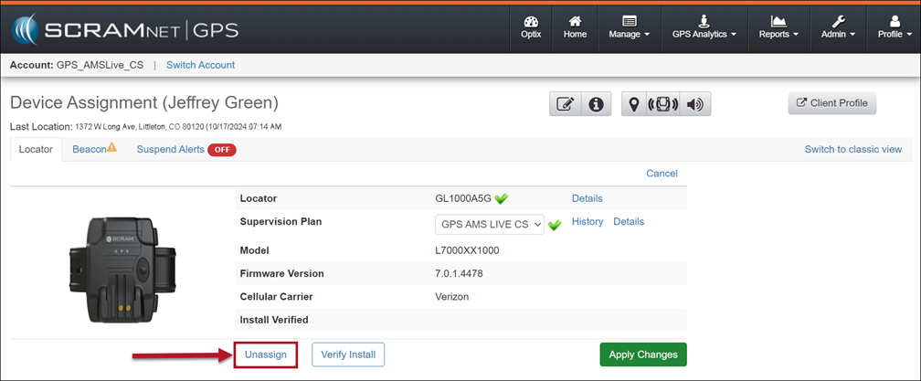The image size is (921, 381).
Task: Go to Home in the navbar
Action: [x=575, y=27]
